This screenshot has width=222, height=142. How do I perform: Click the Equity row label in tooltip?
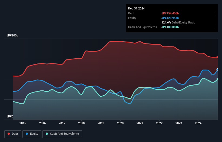[132, 18]
